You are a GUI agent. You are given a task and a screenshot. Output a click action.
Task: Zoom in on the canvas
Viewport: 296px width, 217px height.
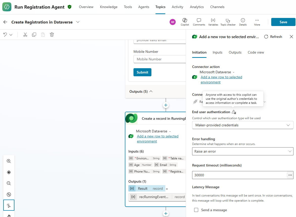(x=9, y=161)
